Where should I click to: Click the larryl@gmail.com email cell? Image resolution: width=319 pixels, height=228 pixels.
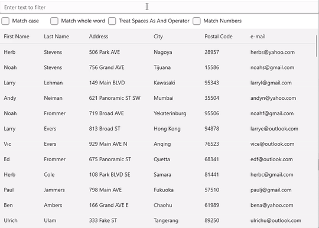[271, 83]
